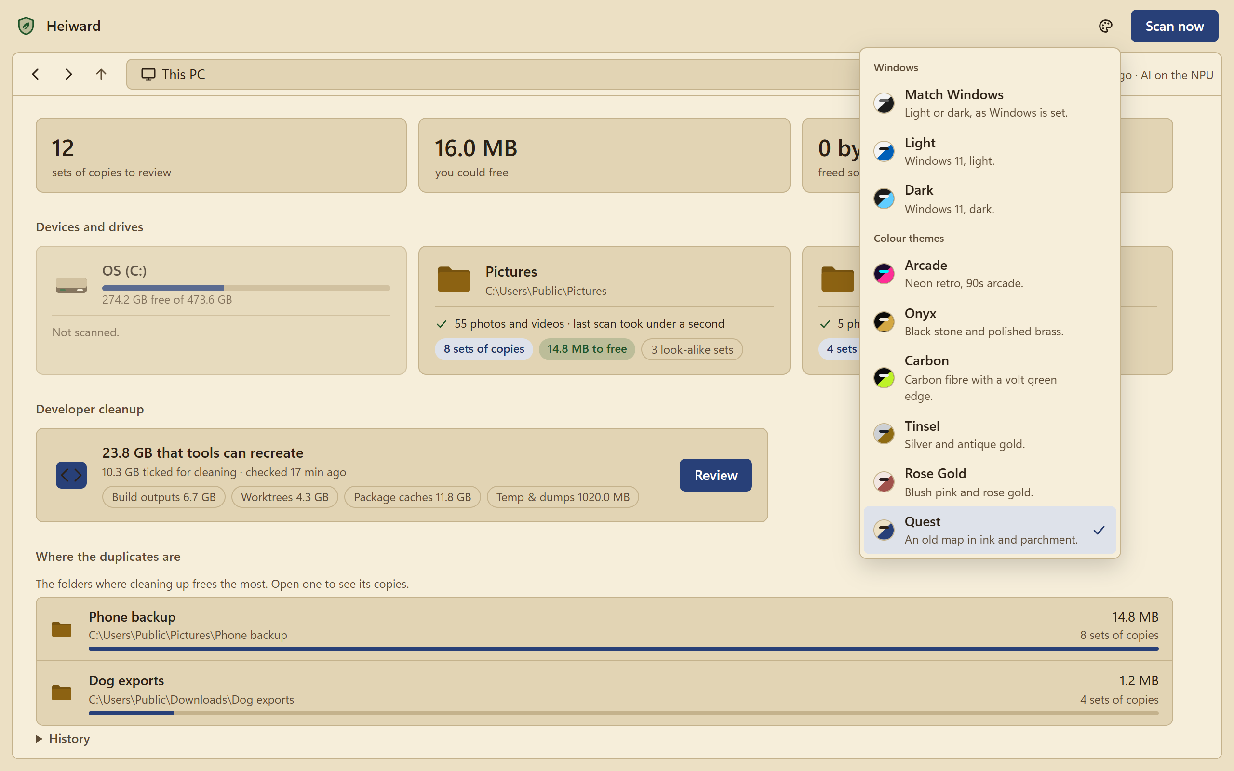1234x771 pixels.
Task: Click the Pictures path C:\Users\Public\Pictures
Action: [x=546, y=291]
